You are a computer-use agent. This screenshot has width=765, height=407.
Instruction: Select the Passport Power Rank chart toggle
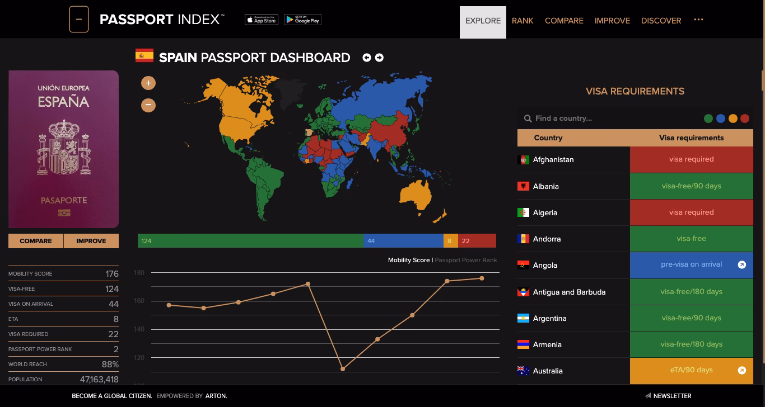click(x=466, y=260)
